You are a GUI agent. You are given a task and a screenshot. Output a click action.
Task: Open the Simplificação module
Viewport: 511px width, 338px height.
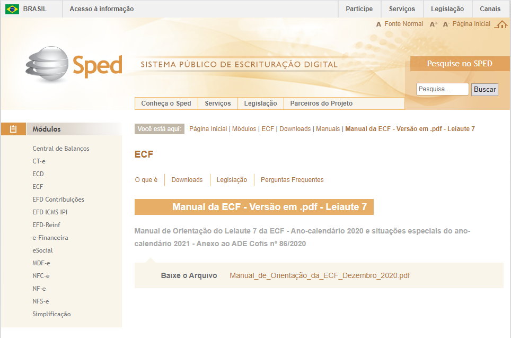(x=51, y=314)
